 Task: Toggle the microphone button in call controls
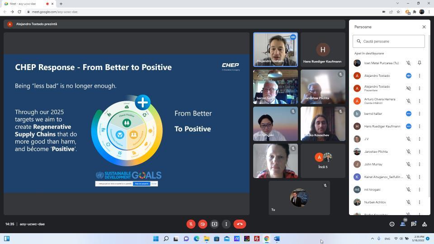(x=191, y=224)
